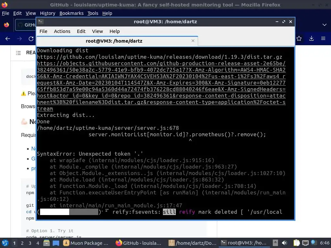Click the Firefox View icon beside the tab strip
This screenshot has width=331, height=248.
pyautogui.click(x=6, y=25)
